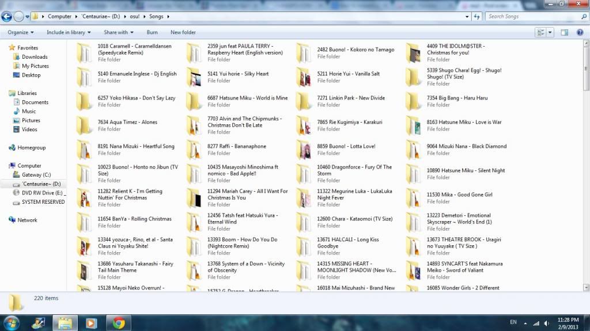Show hidden icons tray arrow
The height and width of the screenshot is (331, 590).
pyautogui.click(x=525, y=323)
